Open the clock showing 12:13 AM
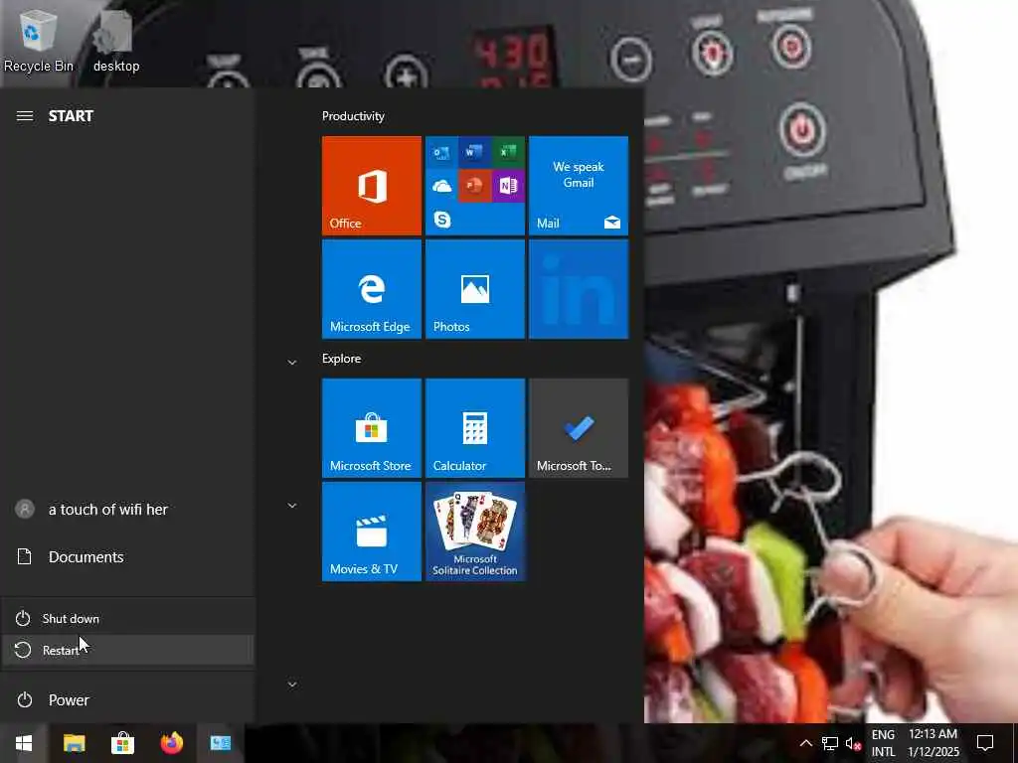1018x763 pixels. [933, 743]
